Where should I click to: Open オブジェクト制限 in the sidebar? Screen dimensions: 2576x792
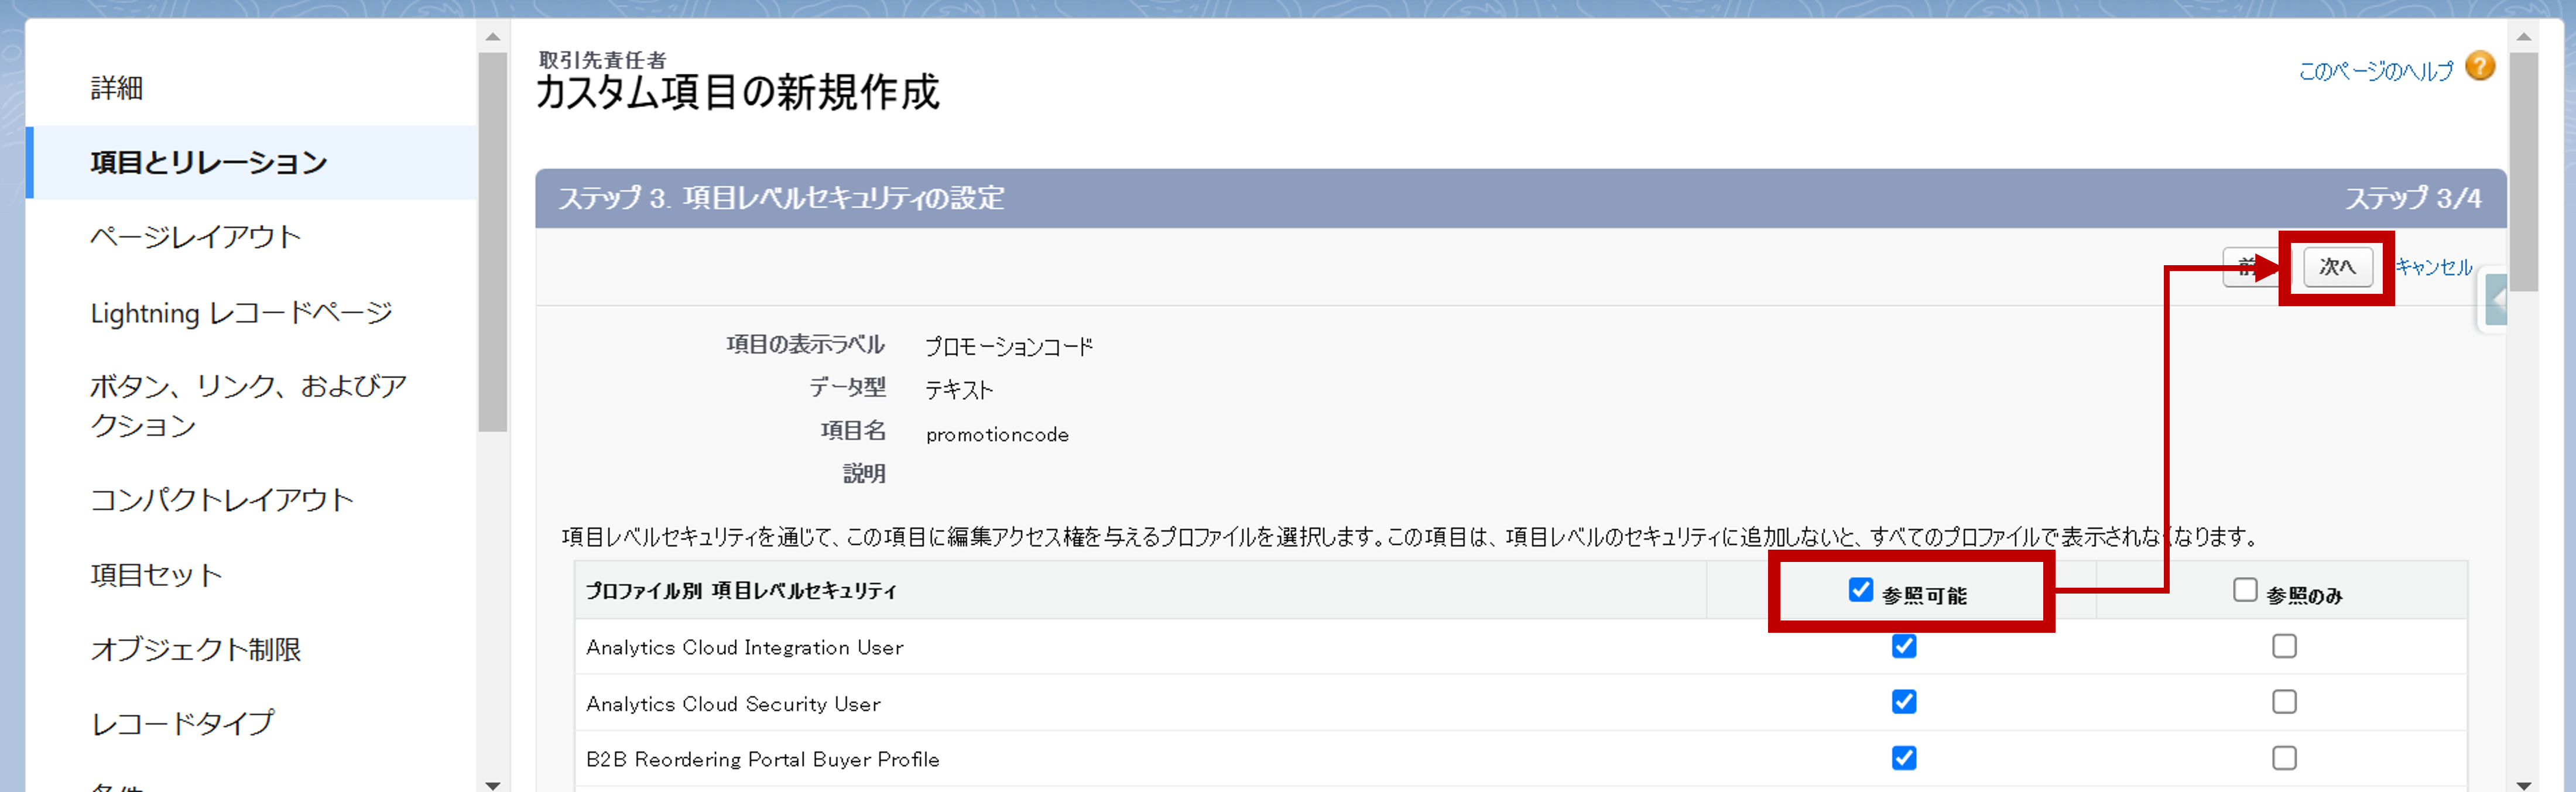pyautogui.click(x=196, y=649)
